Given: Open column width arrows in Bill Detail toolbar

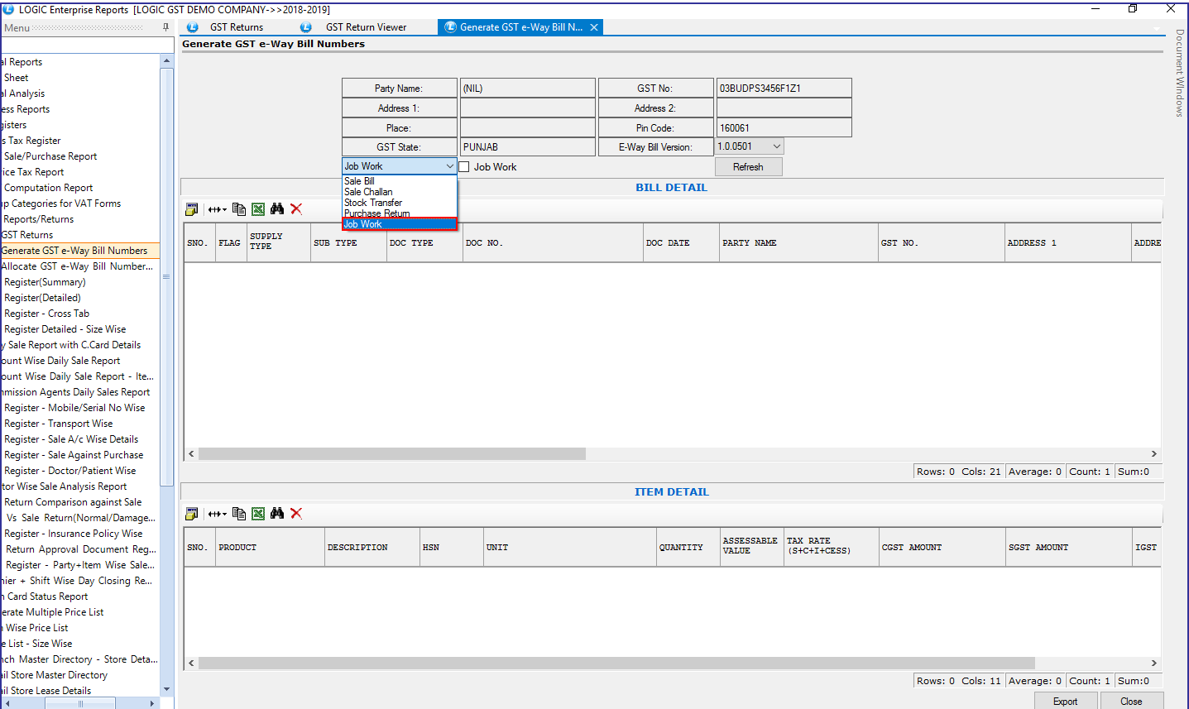Looking at the screenshot, I should click(217, 209).
